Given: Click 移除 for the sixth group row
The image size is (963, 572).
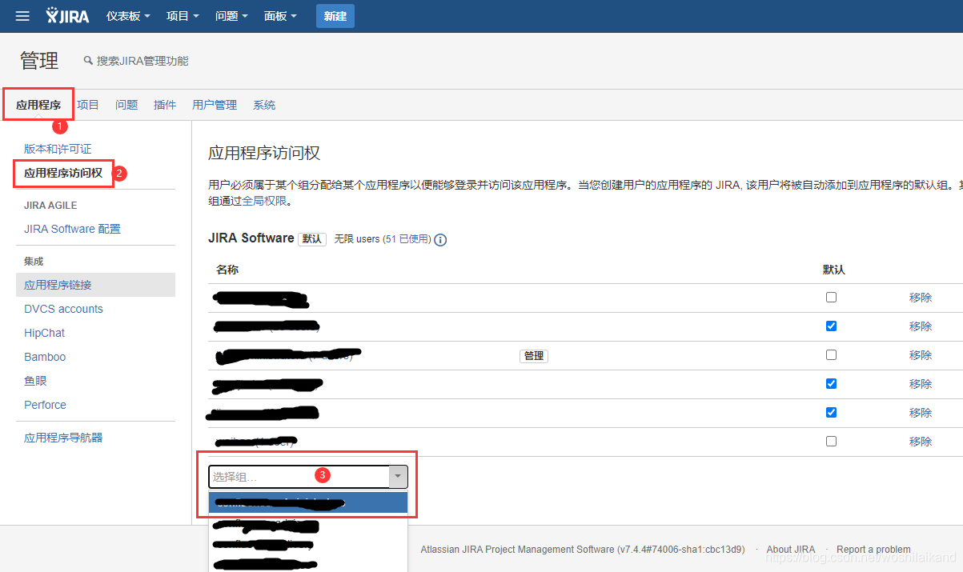Looking at the screenshot, I should tap(921, 442).
